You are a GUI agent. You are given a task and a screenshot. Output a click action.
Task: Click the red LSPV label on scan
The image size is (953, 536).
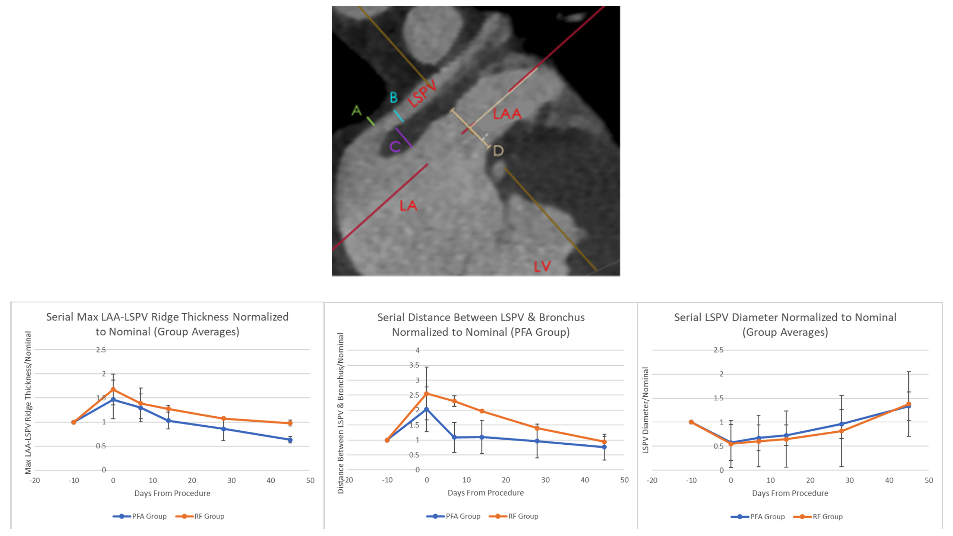pos(422,93)
